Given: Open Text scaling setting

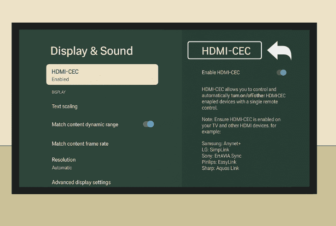Looking at the screenshot, I should click(64, 107).
